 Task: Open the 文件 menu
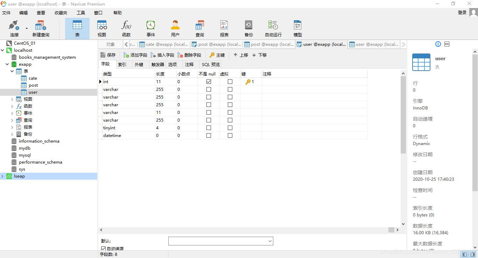7,13
